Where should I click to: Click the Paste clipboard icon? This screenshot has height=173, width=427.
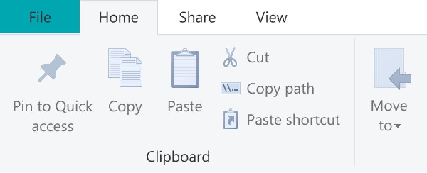pos(185,68)
